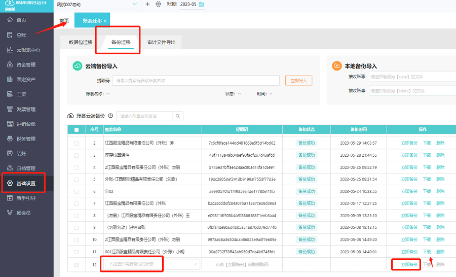
Task: Open the dropdown to select account in row 12
Action: (x=152, y=264)
